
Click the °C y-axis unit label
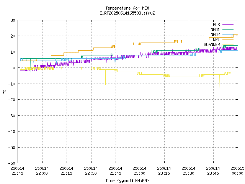point(4,92)
